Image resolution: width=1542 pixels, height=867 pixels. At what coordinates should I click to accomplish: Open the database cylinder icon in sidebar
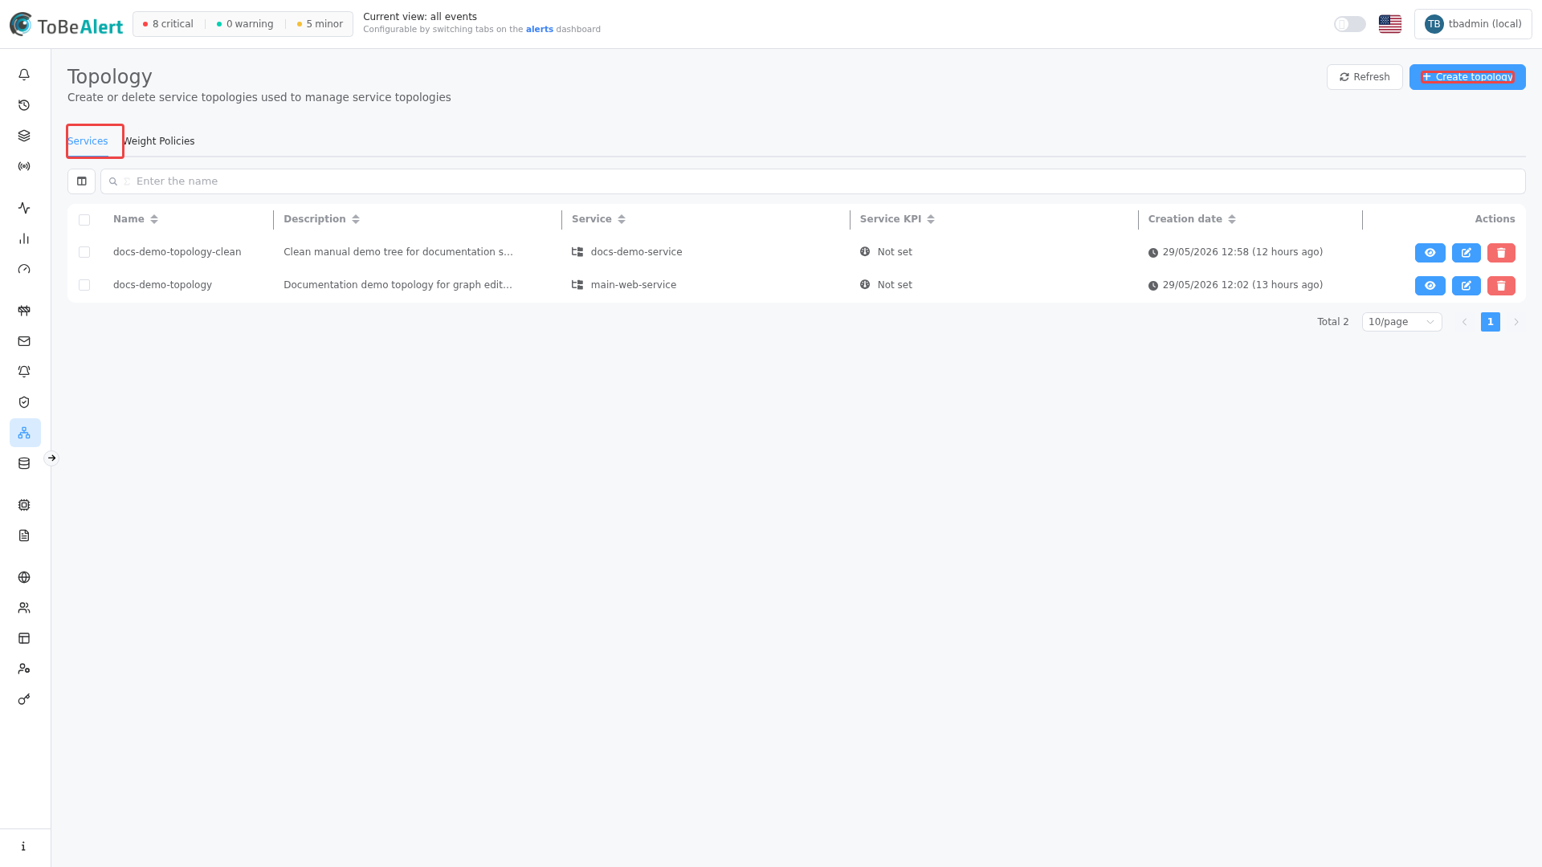(24, 463)
